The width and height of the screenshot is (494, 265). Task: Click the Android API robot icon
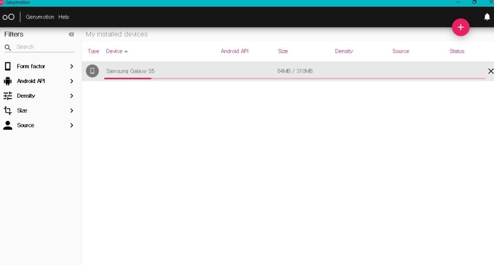pos(8,81)
